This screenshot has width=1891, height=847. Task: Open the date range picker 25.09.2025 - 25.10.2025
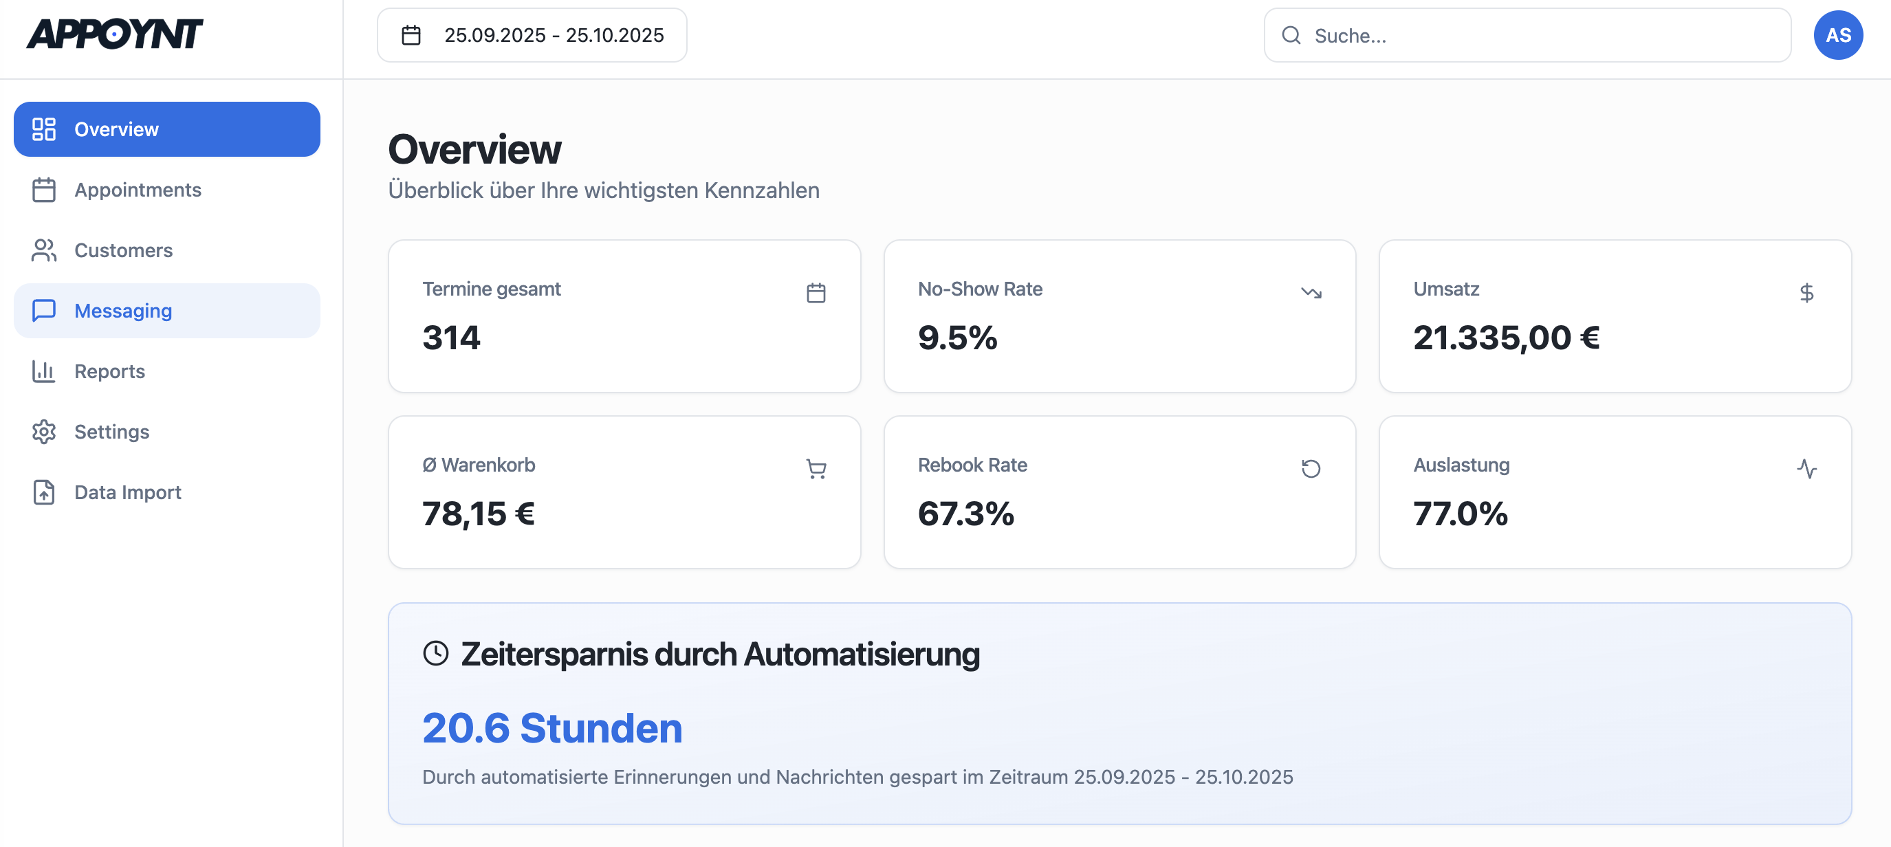click(532, 35)
